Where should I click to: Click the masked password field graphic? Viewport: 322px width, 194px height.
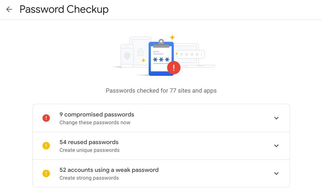tap(191, 54)
